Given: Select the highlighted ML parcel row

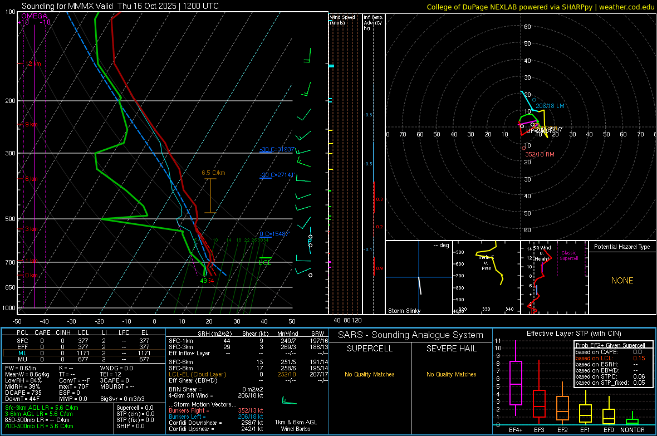Looking at the screenshot, I should [84, 354].
